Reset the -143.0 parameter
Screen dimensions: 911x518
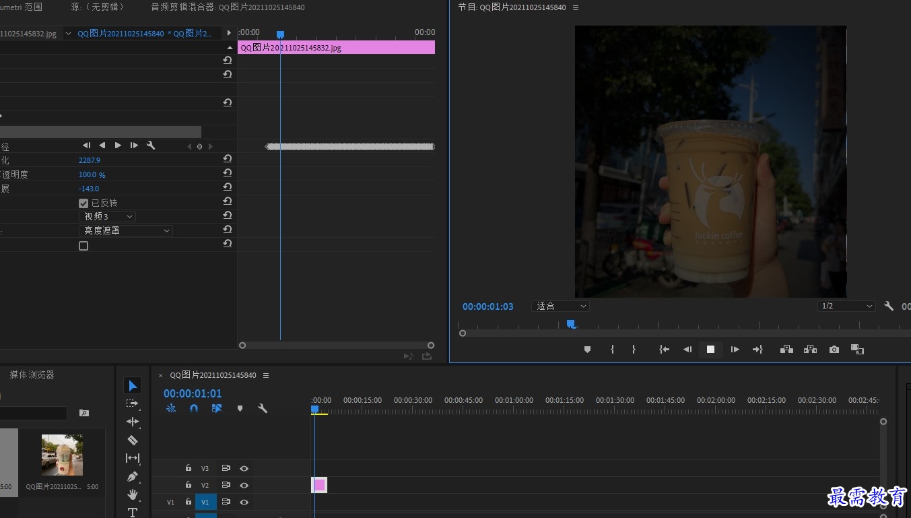pyautogui.click(x=228, y=187)
